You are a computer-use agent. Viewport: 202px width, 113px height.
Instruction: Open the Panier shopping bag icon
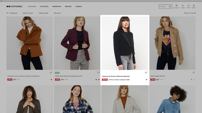[x=194, y=6]
